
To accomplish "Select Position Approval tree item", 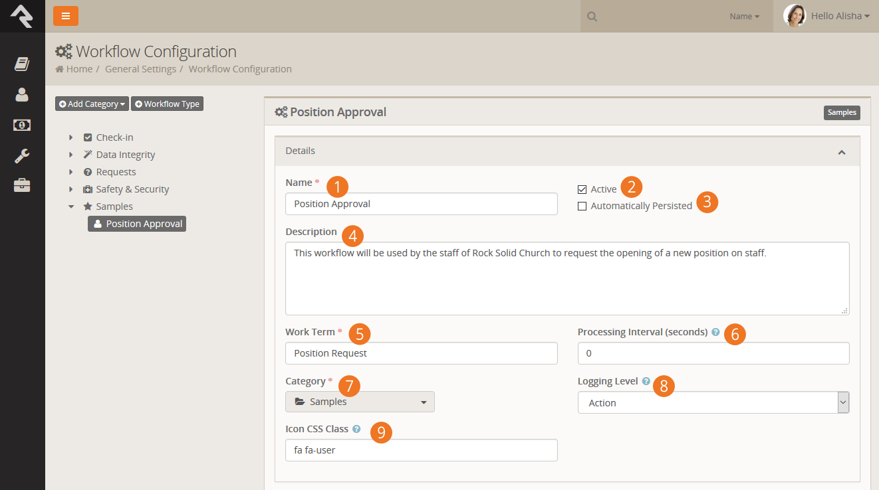I will (137, 224).
